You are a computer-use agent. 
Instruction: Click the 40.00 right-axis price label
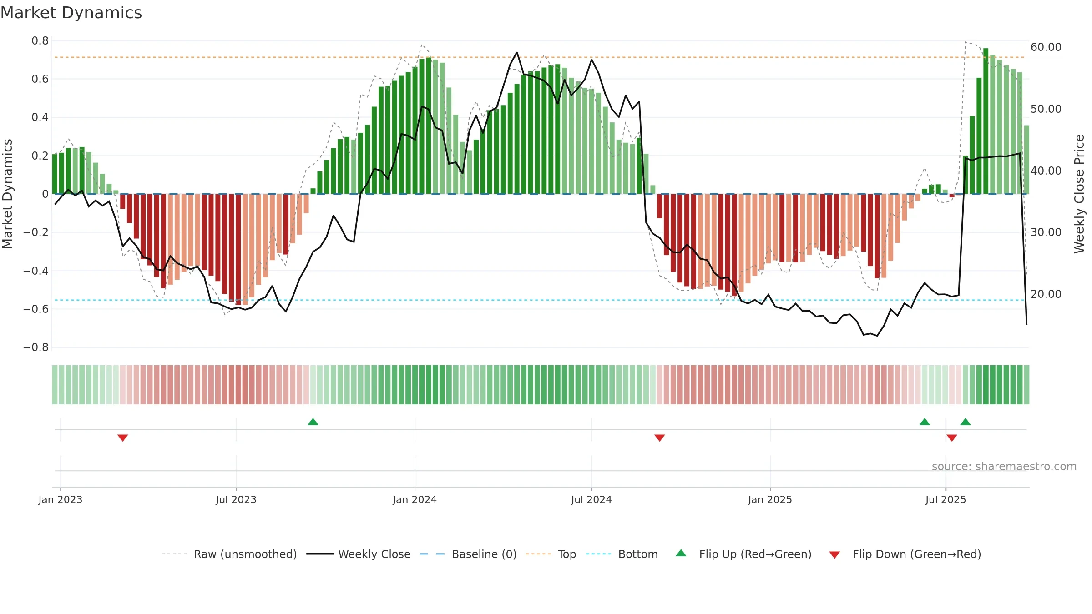point(1046,171)
